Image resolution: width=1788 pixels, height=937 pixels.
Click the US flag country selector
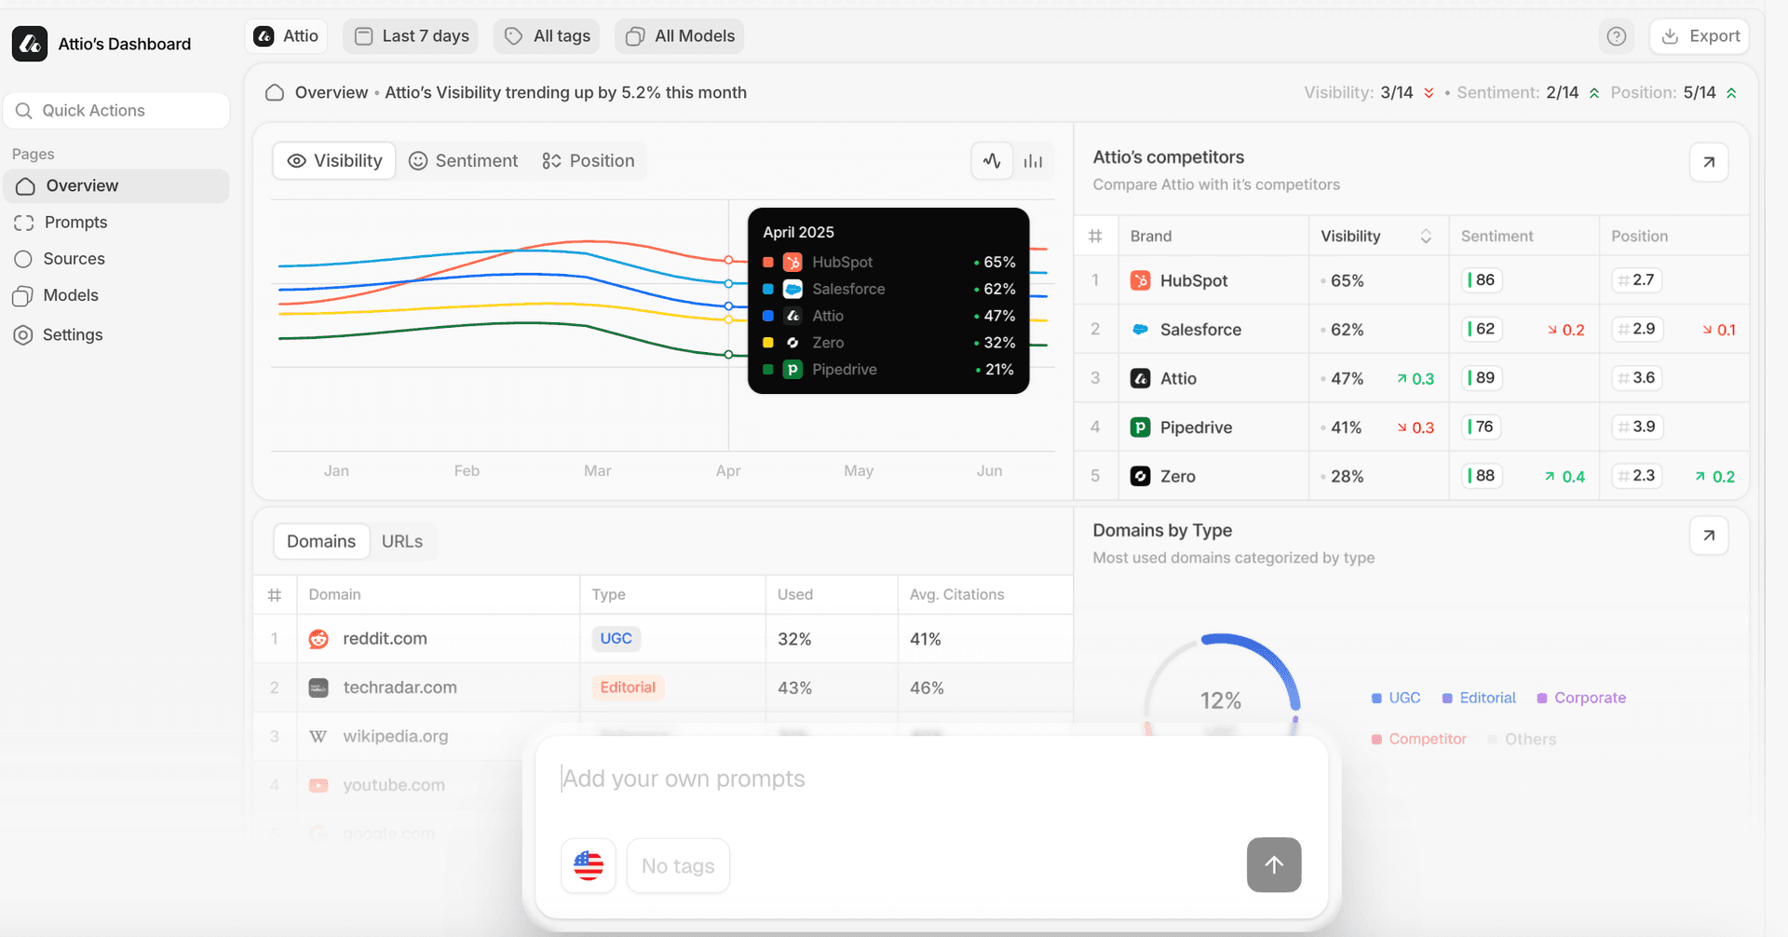pyautogui.click(x=589, y=866)
